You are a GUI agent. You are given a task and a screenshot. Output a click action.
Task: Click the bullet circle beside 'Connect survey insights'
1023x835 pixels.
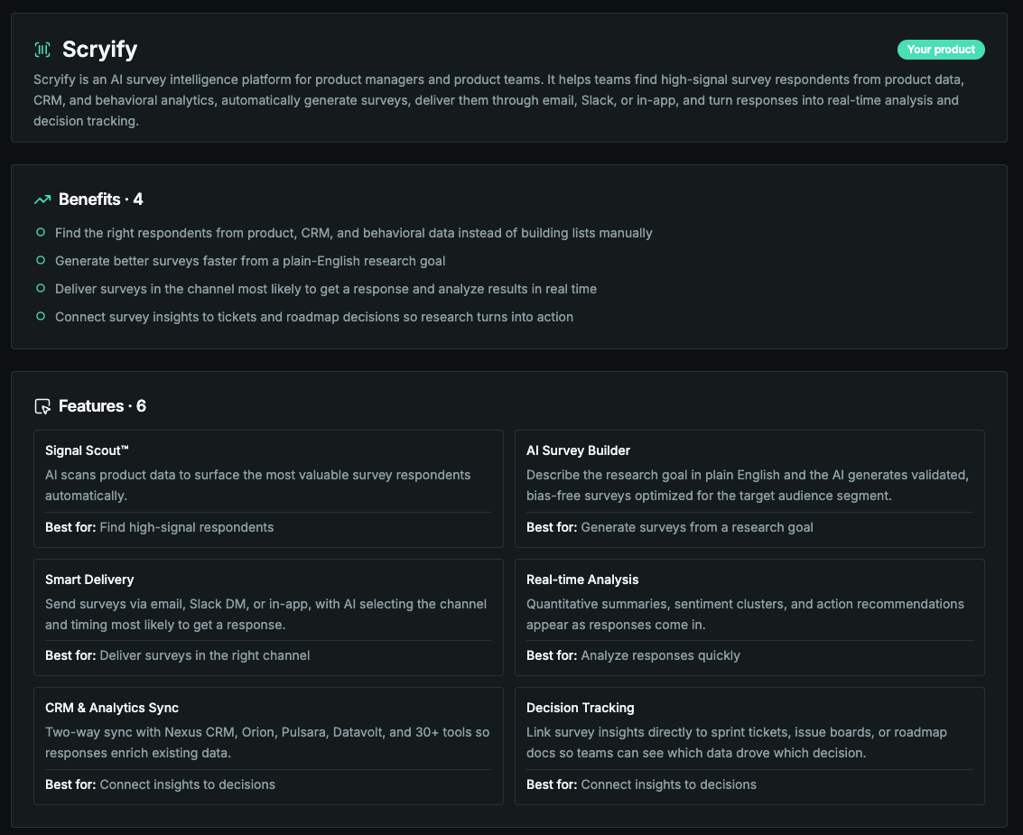tap(41, 316)
